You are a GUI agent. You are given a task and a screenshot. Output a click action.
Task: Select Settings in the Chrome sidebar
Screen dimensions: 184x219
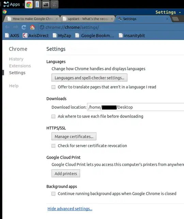17,73
